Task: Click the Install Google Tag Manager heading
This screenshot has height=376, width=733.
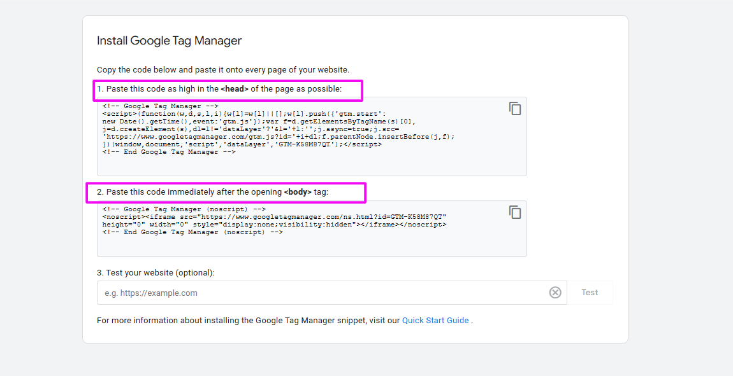Action: pos(169,41)
